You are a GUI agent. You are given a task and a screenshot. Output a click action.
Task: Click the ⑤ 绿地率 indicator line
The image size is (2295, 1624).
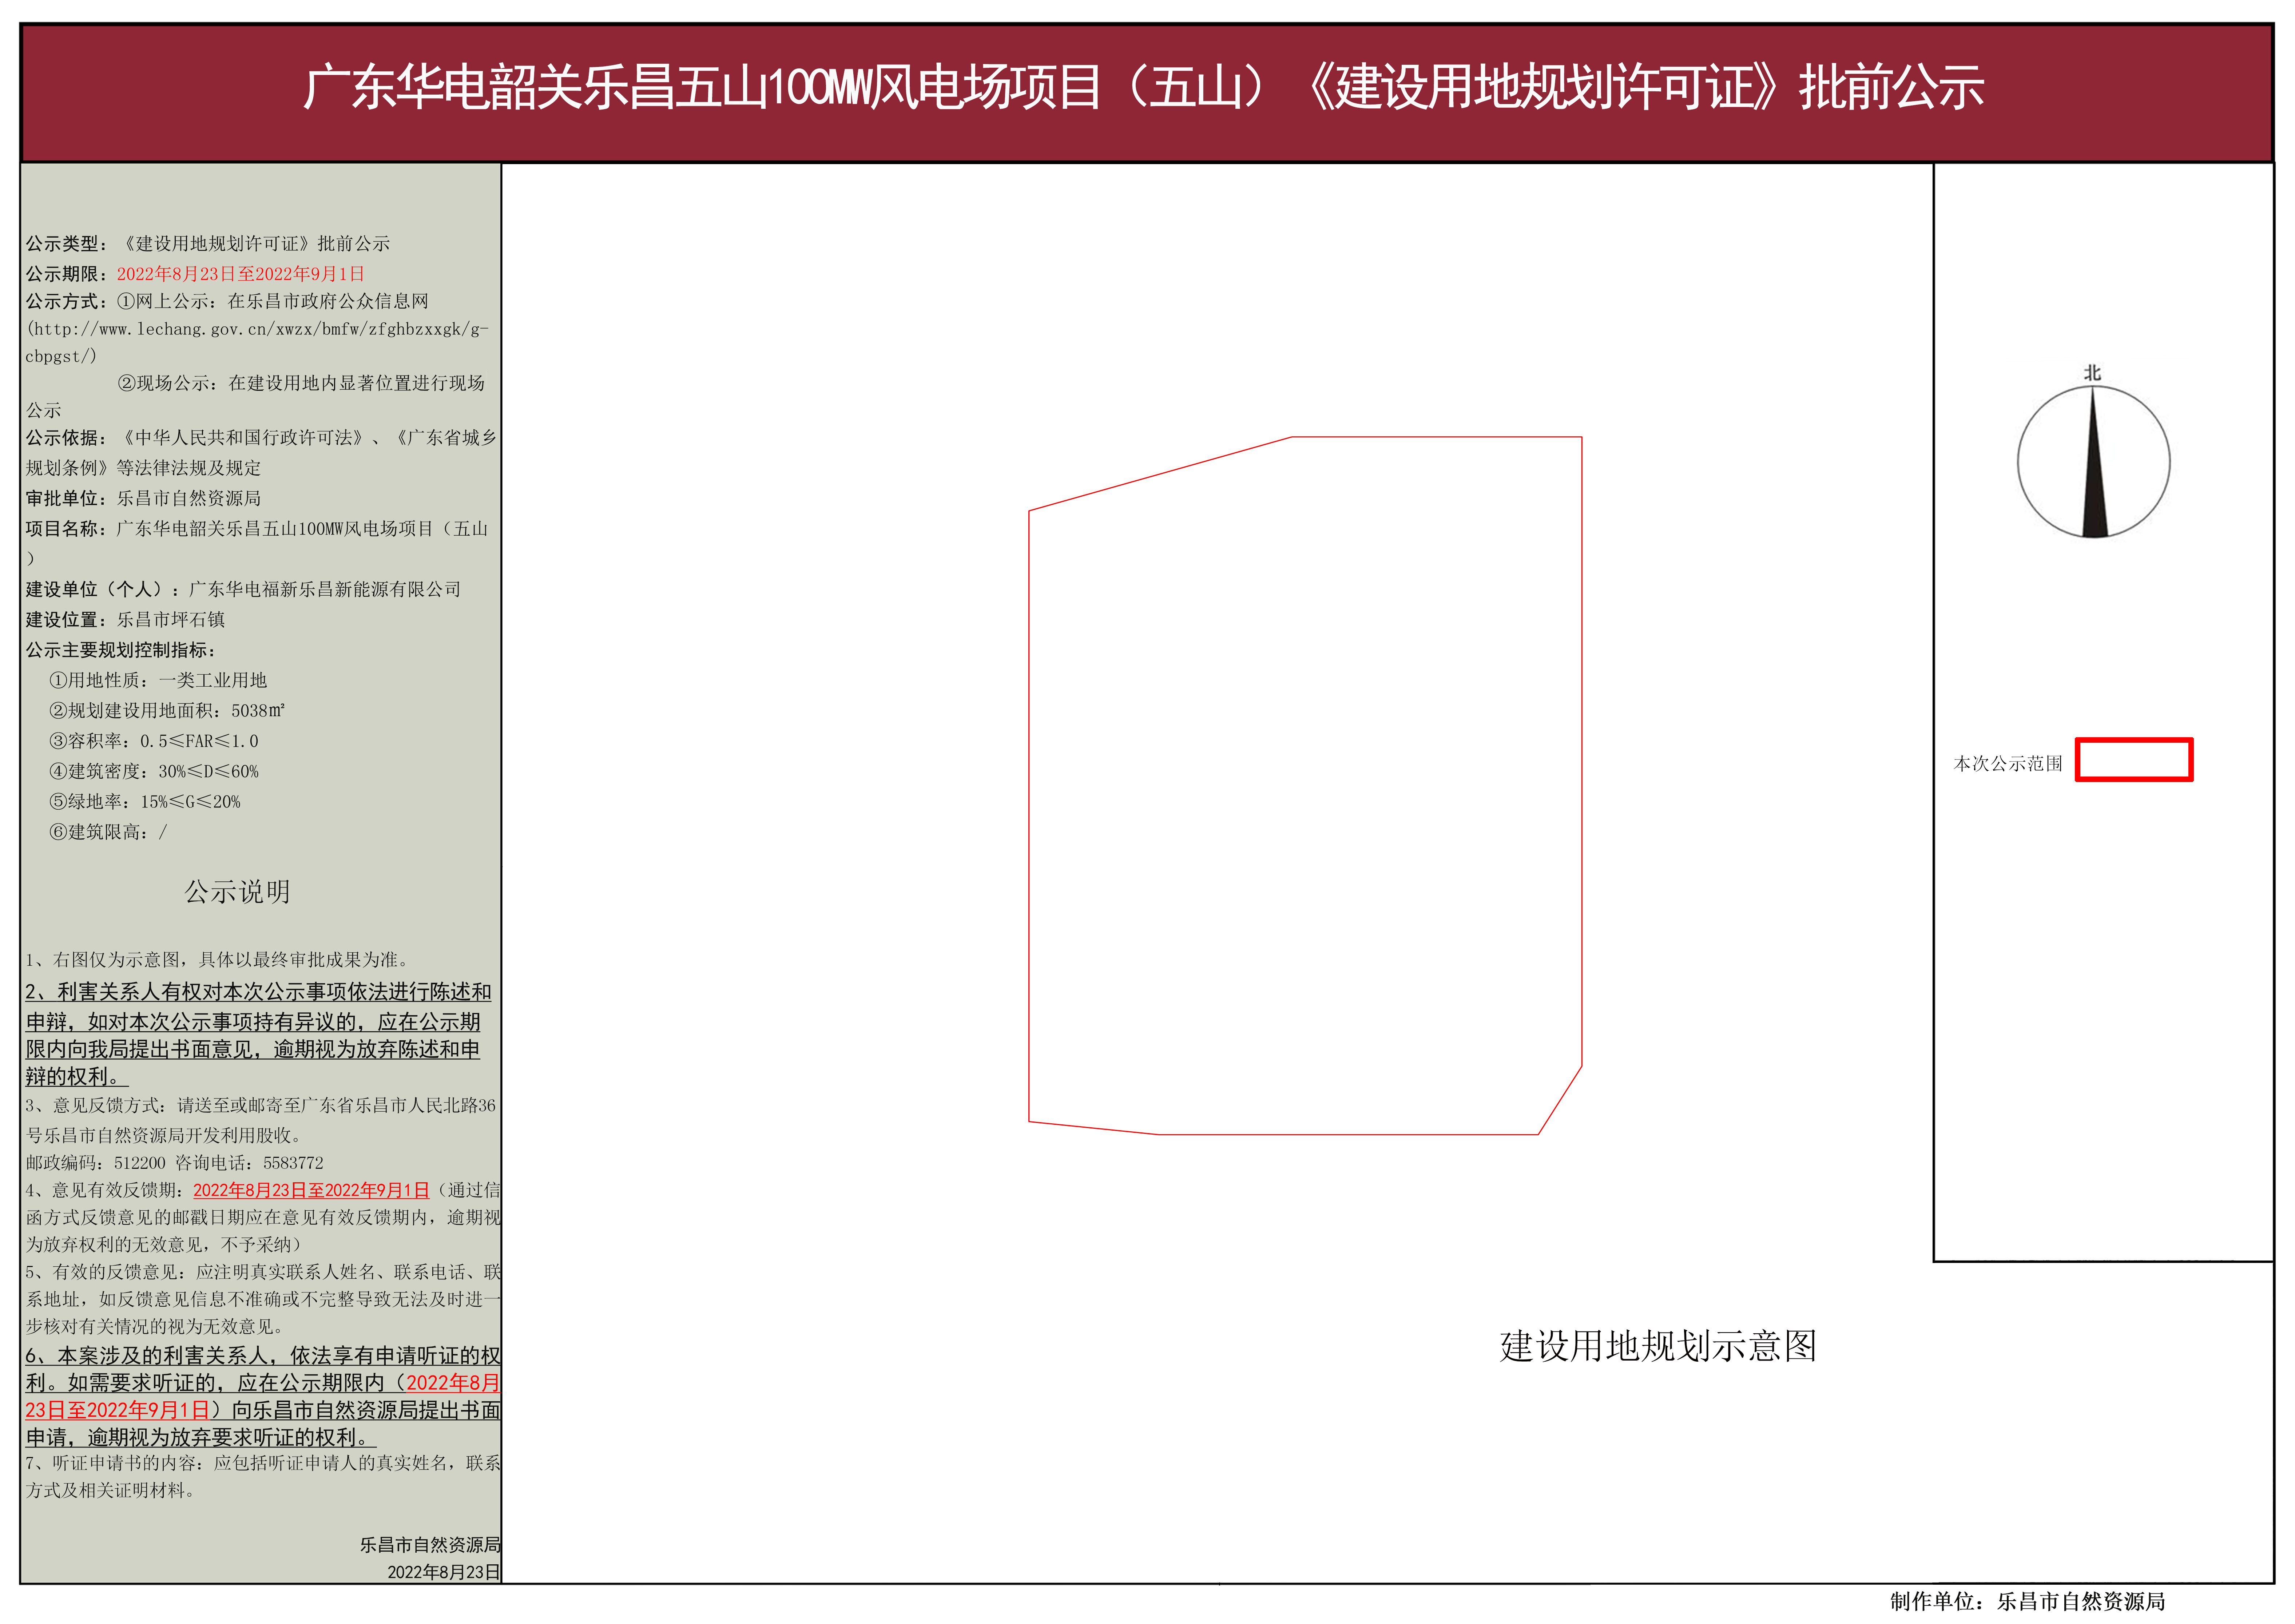point(145,802)
